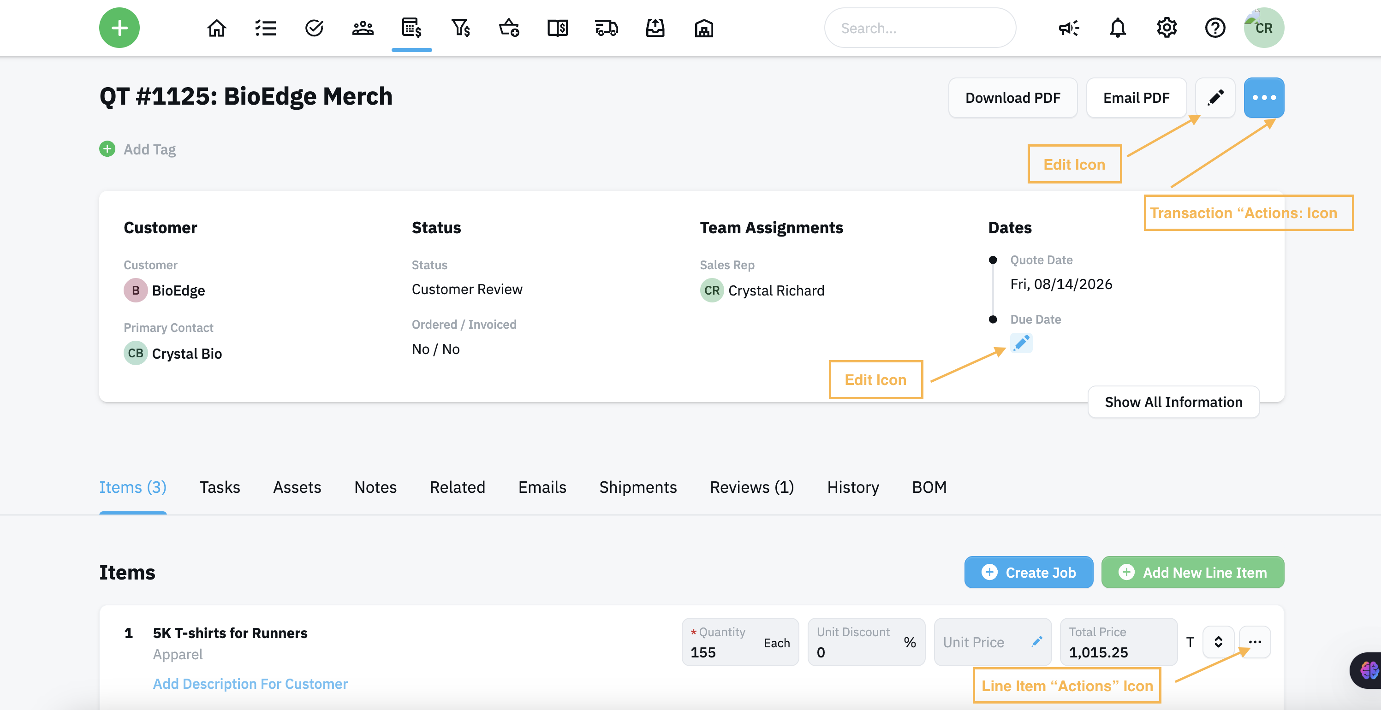Open the delivery truck shipments icon
Image resolution: width=1381 pixels, height=710 pixels.
coord(607,28)
